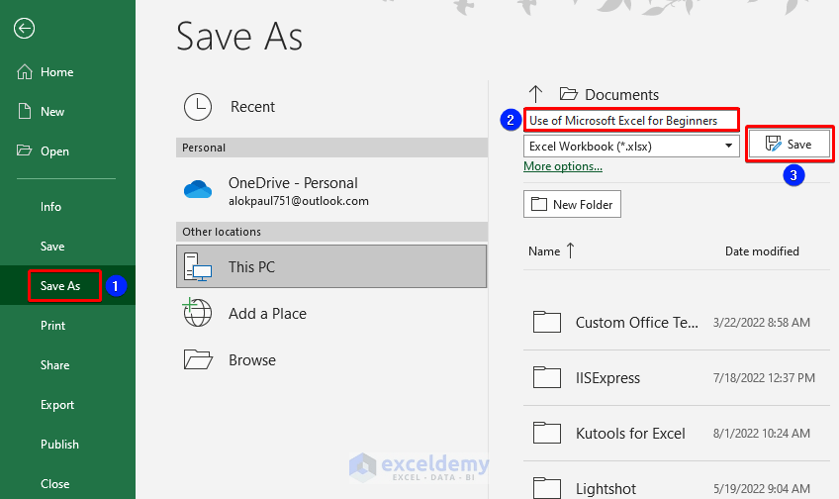Click the Home house icon
Viewport: 839px width, 499px height.
(25, 71)
